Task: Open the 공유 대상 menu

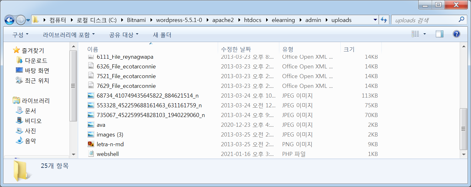Action: point(123,35)
